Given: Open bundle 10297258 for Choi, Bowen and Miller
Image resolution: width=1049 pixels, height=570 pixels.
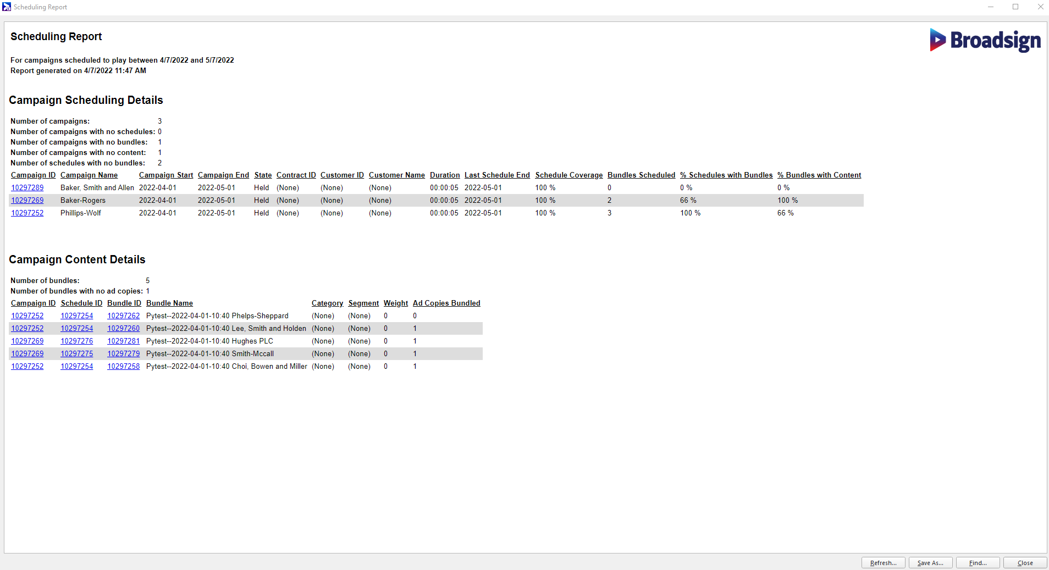Looking at the screenshot, I should (x=123, y=366).
